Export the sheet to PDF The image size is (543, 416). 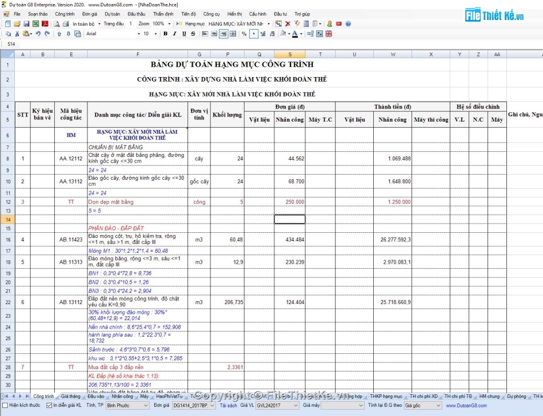click(45, 24)
